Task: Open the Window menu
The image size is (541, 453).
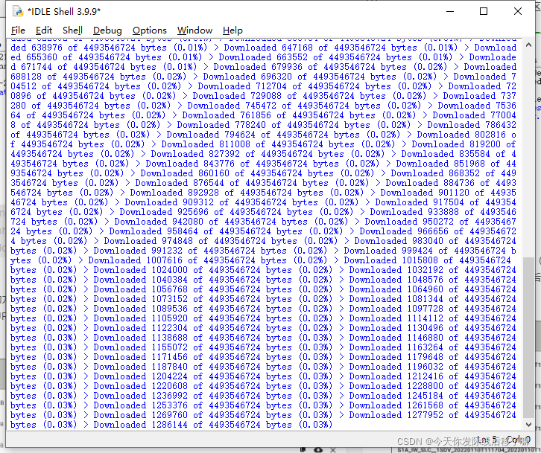Action: 194,30
